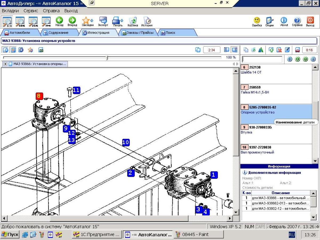Go to the next part with green arrow
The width and height of the screenshot is (320, 240).
pos(306,59)
